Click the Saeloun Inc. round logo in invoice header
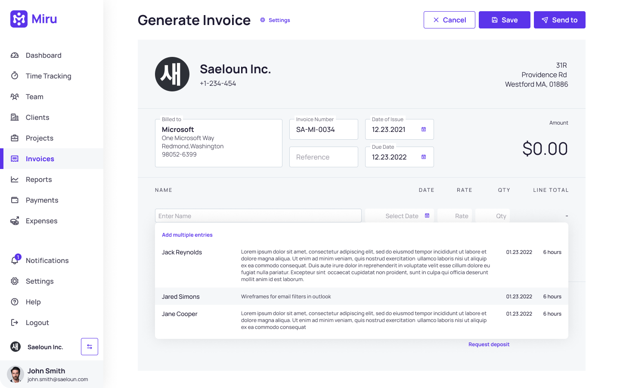Viewport: 620px width, 388px height. pos(172,74)
